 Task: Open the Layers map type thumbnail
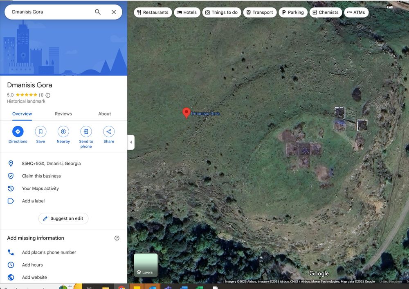tap(146, 265)
